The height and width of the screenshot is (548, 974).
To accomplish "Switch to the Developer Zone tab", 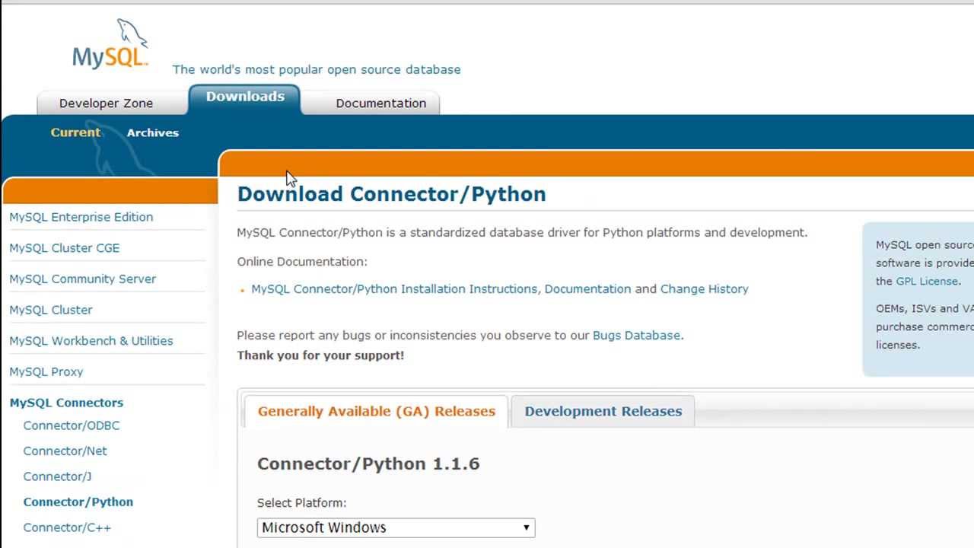I will tap(106, 104).
